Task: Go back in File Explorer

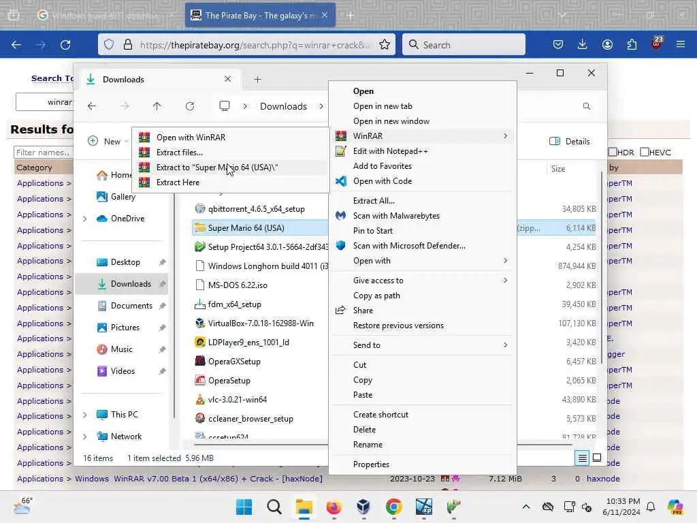Action: (92, 106)
